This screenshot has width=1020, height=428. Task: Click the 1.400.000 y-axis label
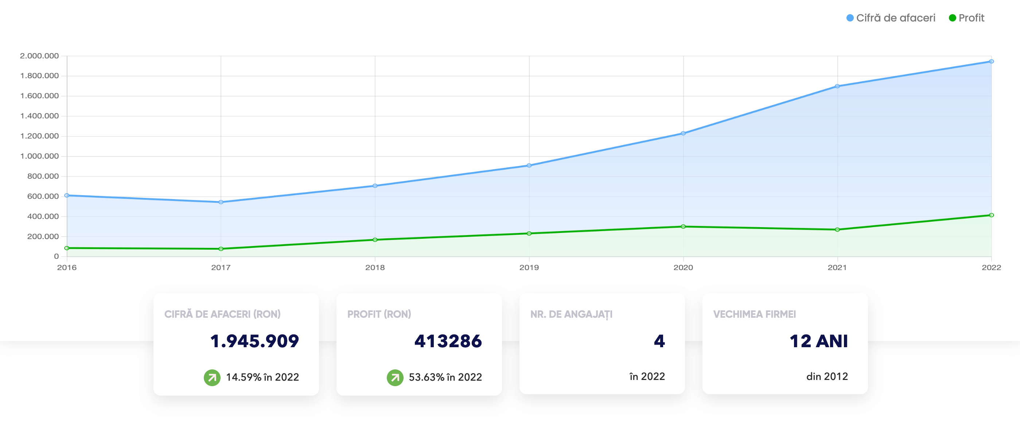[x=39, y=116]
